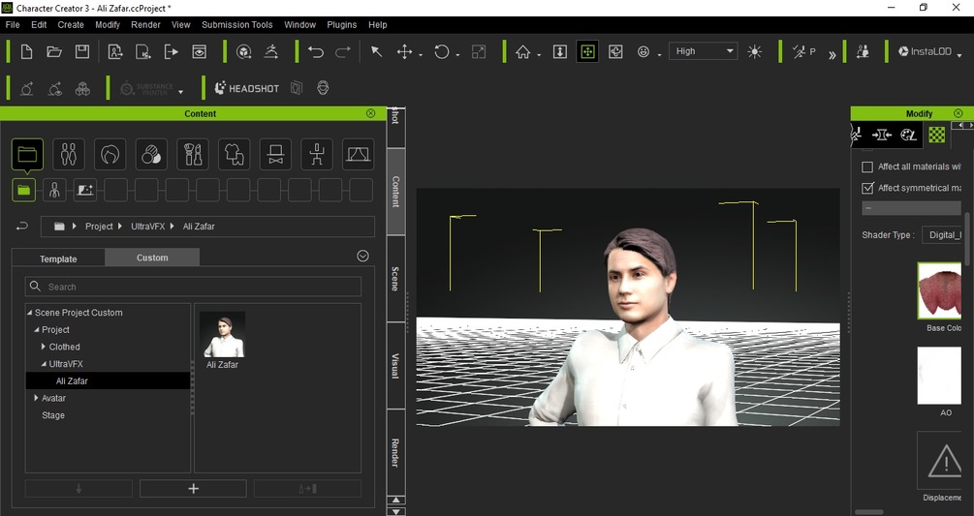This screenshot has width=974, height=516.
Task: Open the Visual side tab
Action: 395,365
